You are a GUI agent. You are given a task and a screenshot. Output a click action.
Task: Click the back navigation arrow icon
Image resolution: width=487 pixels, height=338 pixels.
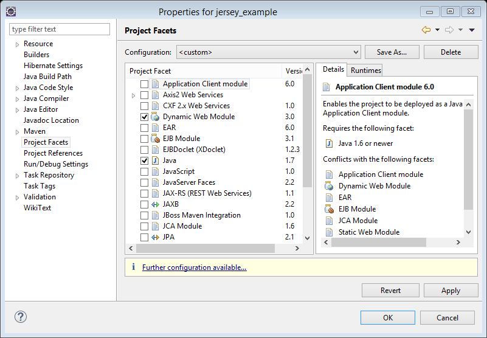coord(426,30)
